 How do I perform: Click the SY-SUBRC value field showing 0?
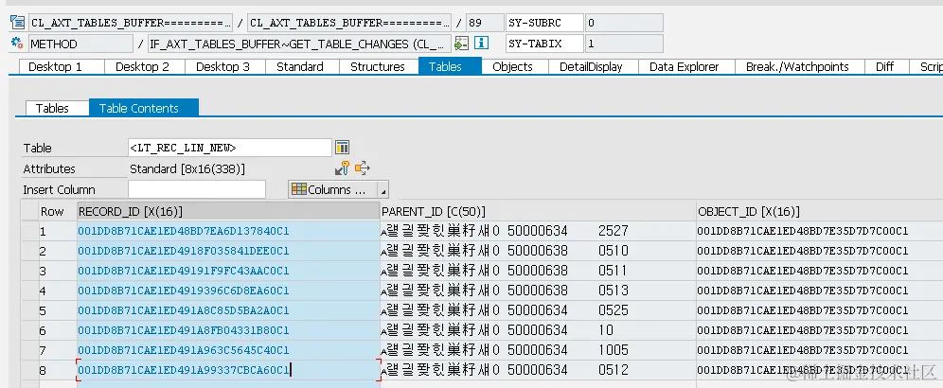pyautogui.click(x=624, y=23)
